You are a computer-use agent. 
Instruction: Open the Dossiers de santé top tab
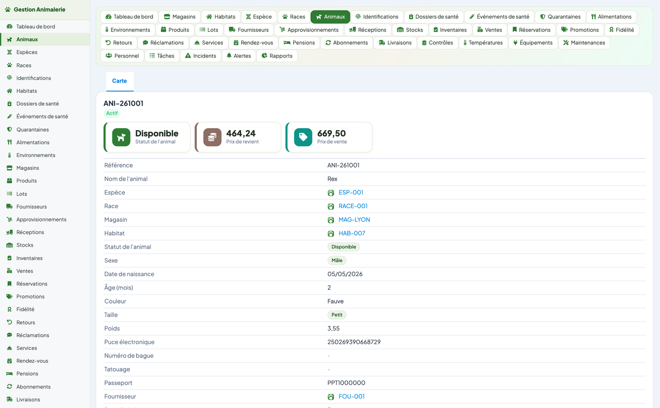pos(433,17)
